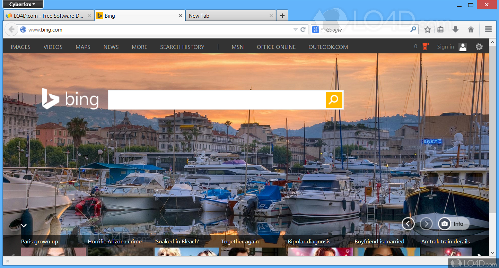
Task: Click the page vertical scrollbar thumb
Action: click(492, 129)
